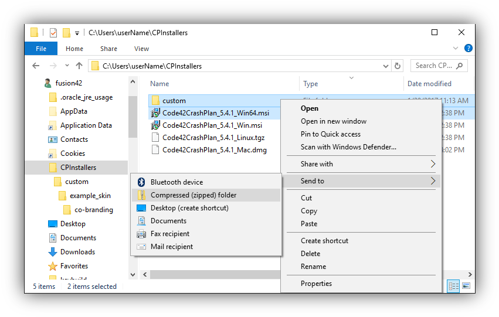
Task: Expand the Share with submenu
Action: [361, 163]
